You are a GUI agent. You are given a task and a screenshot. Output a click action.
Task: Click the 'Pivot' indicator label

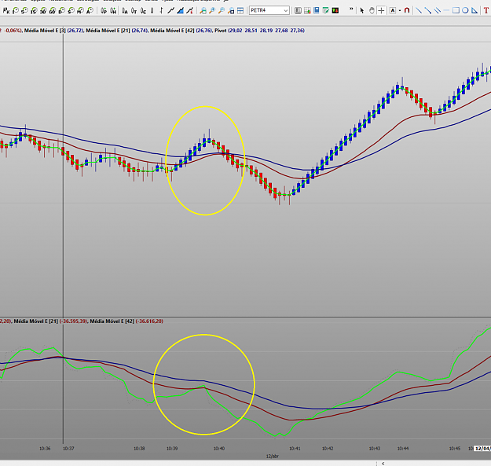tap(221, 31)
